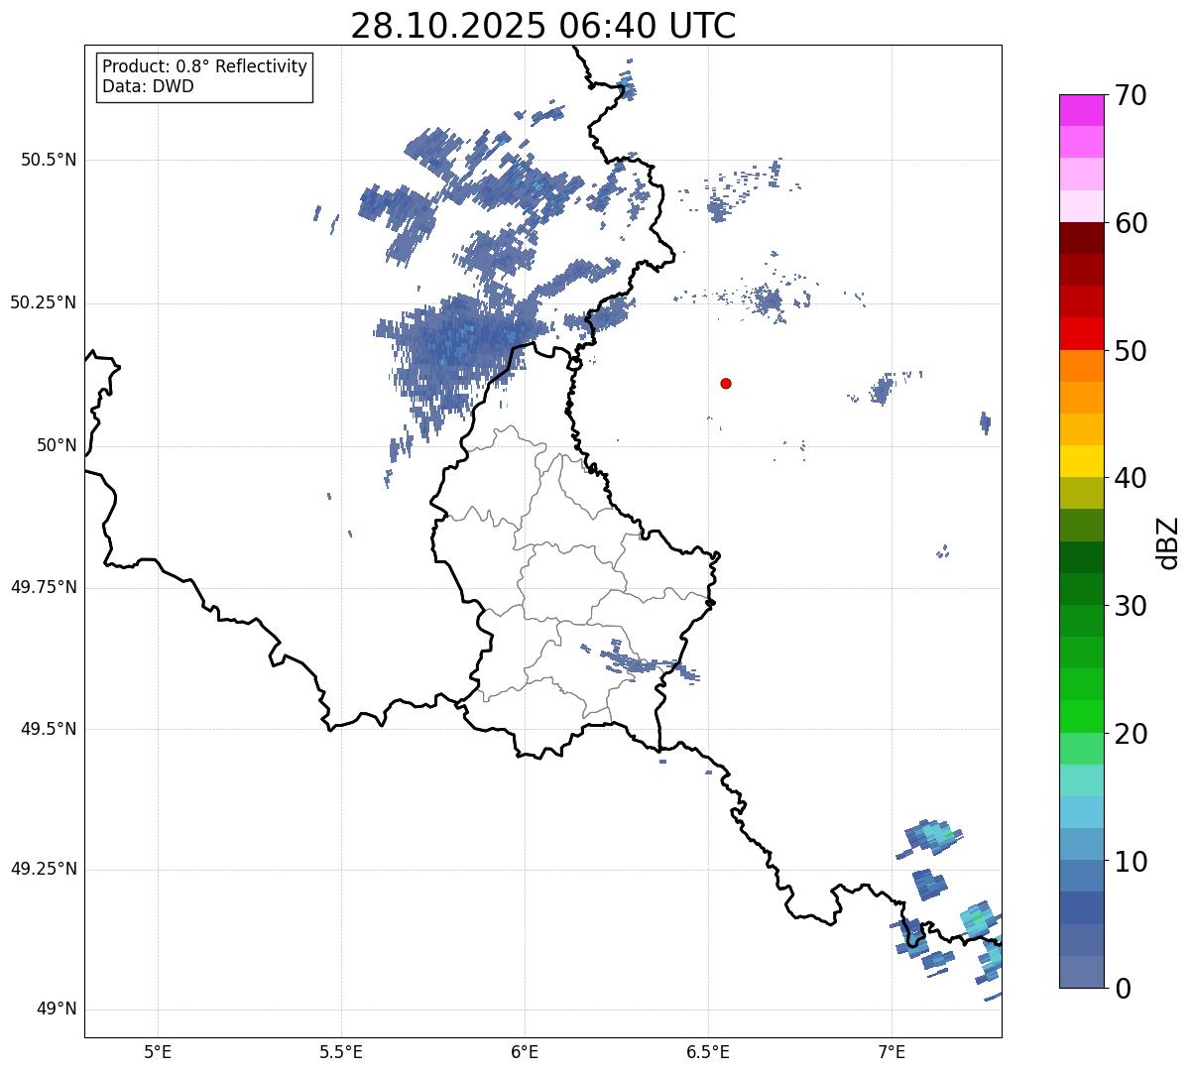Screen dimensions: 1192x1072
Task: Click the dark maroon segment below 60
Action: point(1082,238)
